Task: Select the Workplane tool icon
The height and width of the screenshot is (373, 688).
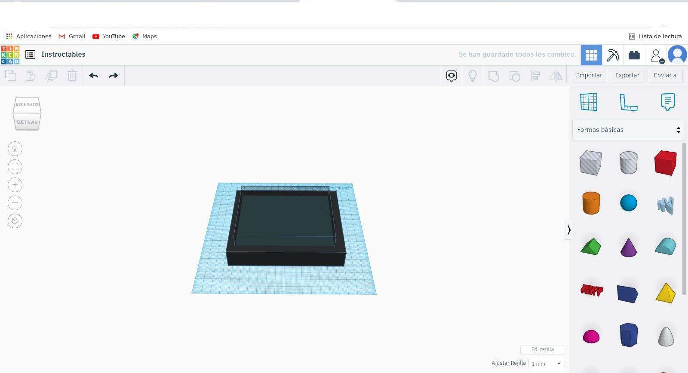Action: click(x=589, y=102)
